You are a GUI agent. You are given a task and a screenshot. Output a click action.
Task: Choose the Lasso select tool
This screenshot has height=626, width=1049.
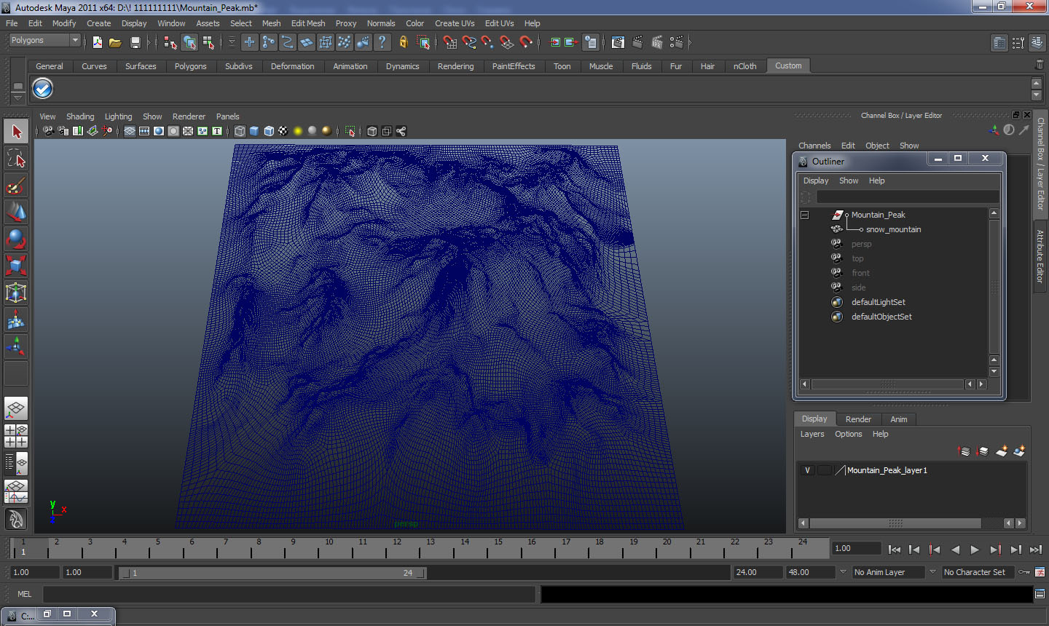coord(16,158)
